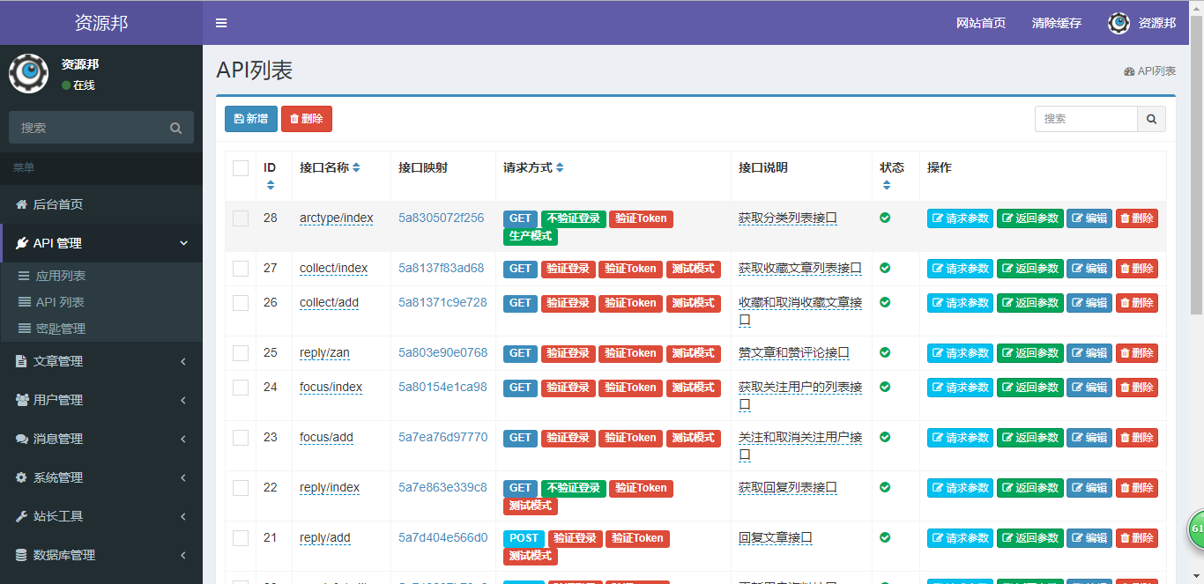Expand the 消息管理 menu chevron
This screenshot has height=584, width=1204.
coord(183,439)
